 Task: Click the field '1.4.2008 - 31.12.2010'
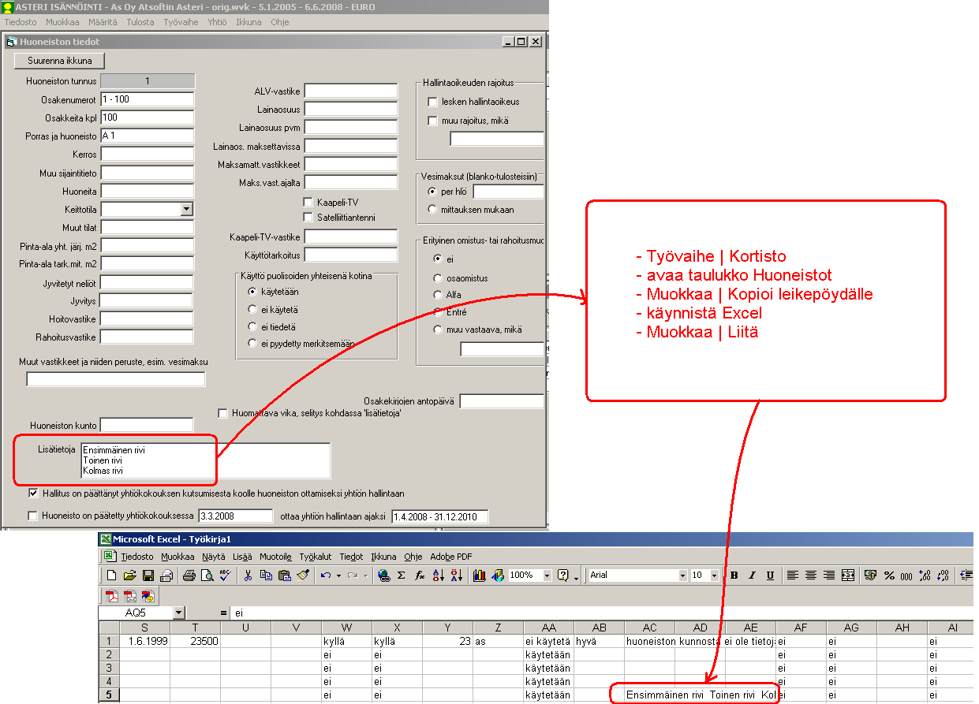pyautogui.click(x=439, y=516)
